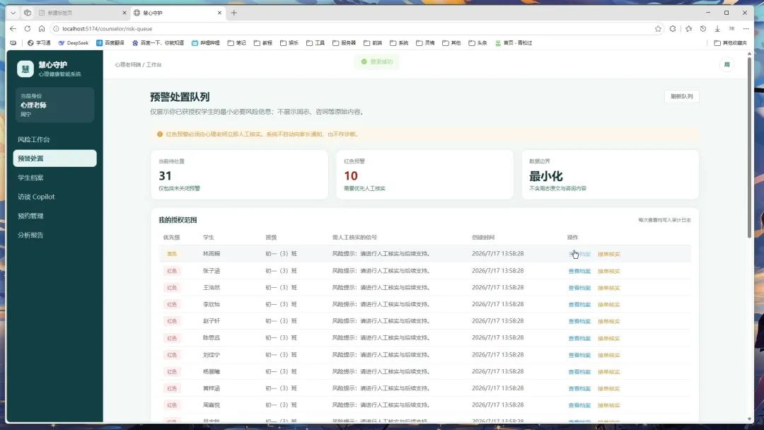Viewport: 764px width, 430px height.
Task: Reload the page with the refresh icon
Action: pos(28,29)
